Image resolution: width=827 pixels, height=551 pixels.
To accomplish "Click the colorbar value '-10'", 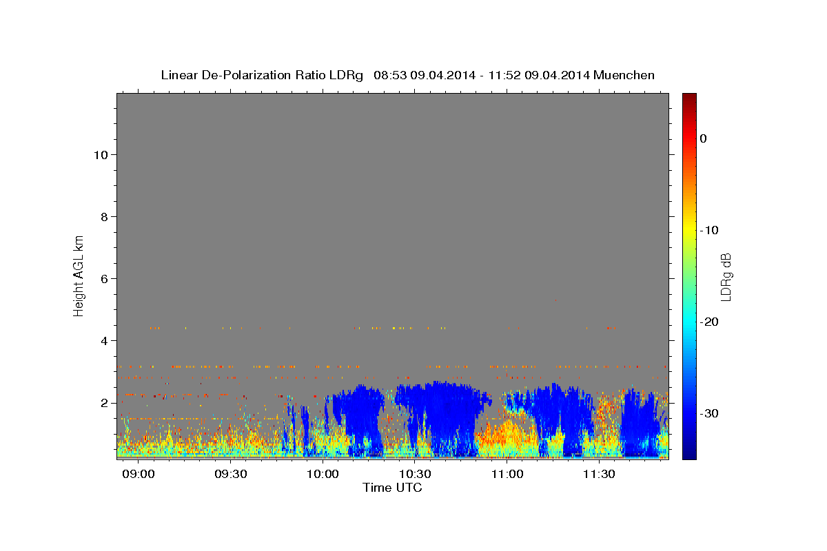I will [x=709, y=230].
